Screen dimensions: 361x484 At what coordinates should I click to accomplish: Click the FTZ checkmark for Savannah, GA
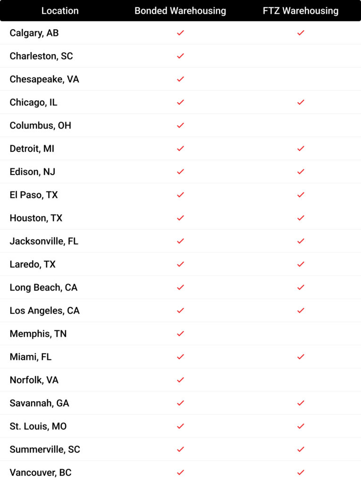coord(301,403)
